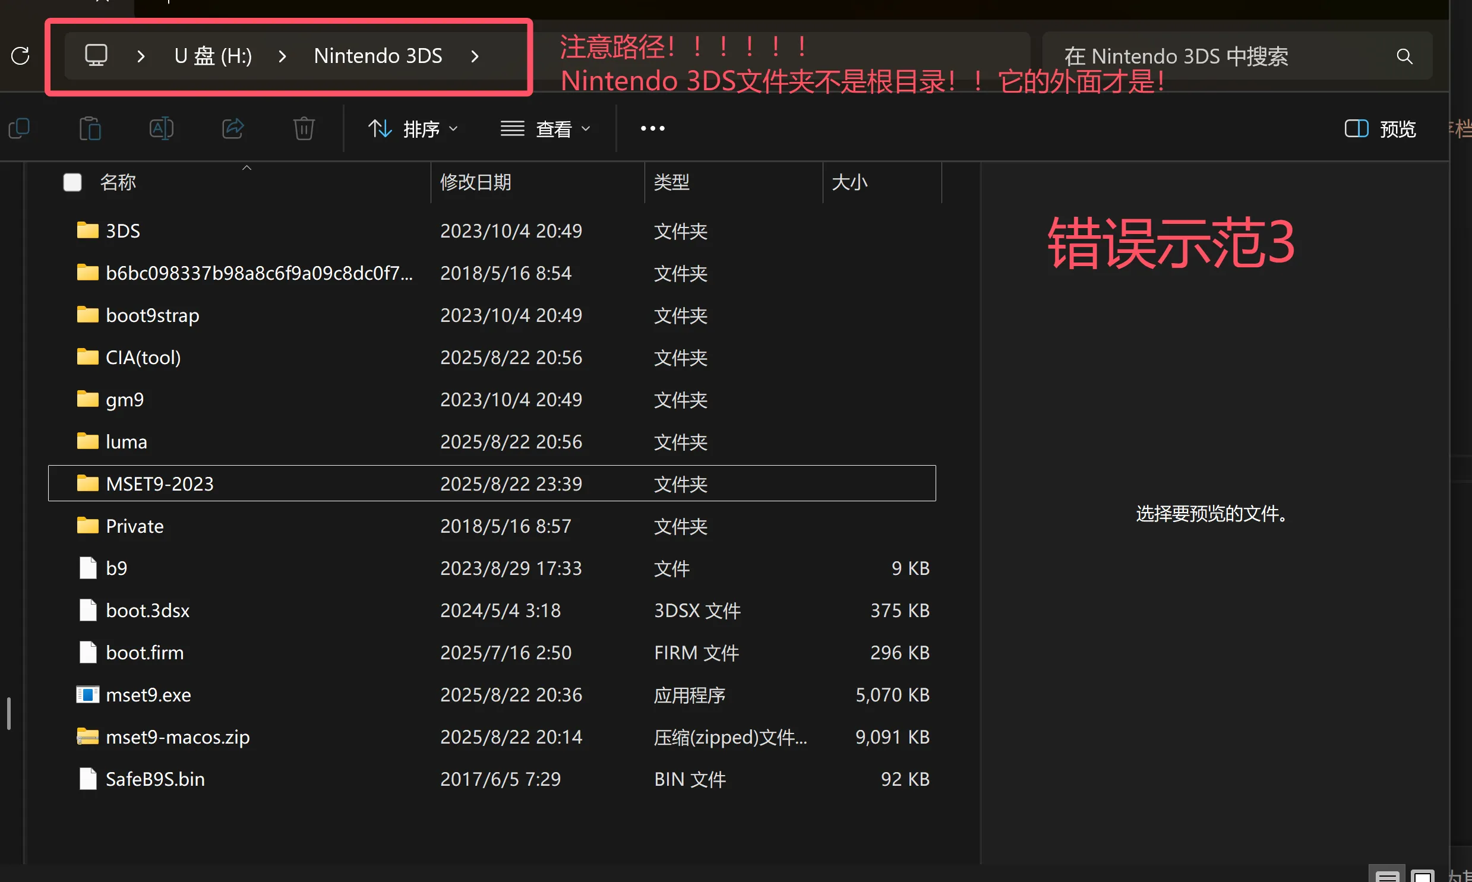Click the magnifier search icon
1472x882 pixels.
[1404, 56]
